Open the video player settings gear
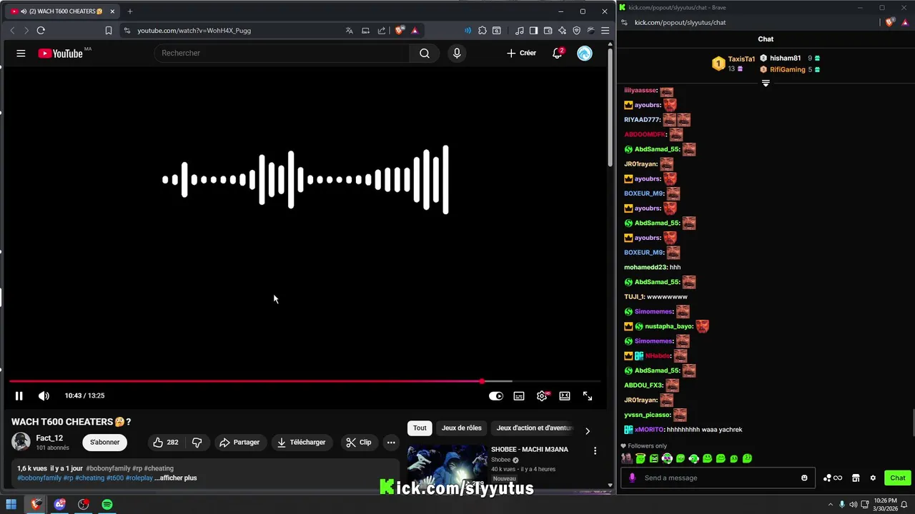915x514 pixels. click(542, 395)
